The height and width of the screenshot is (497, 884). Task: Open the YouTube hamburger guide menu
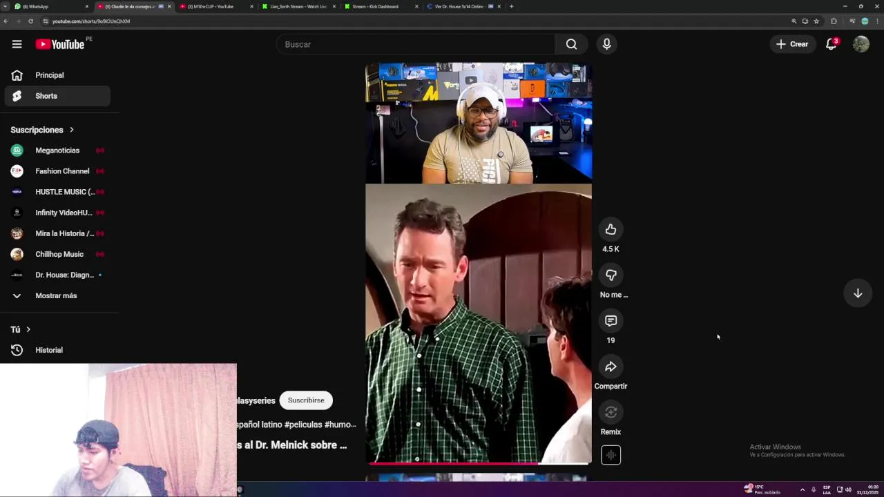(17, 44)
